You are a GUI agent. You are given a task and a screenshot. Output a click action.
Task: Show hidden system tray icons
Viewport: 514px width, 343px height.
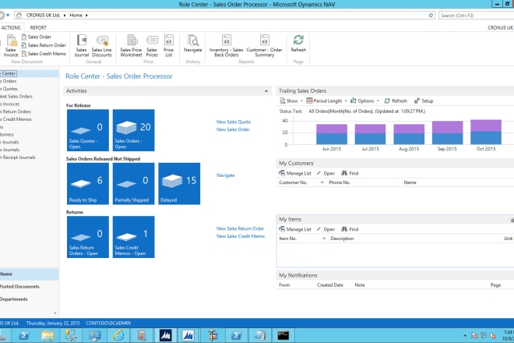465,335
